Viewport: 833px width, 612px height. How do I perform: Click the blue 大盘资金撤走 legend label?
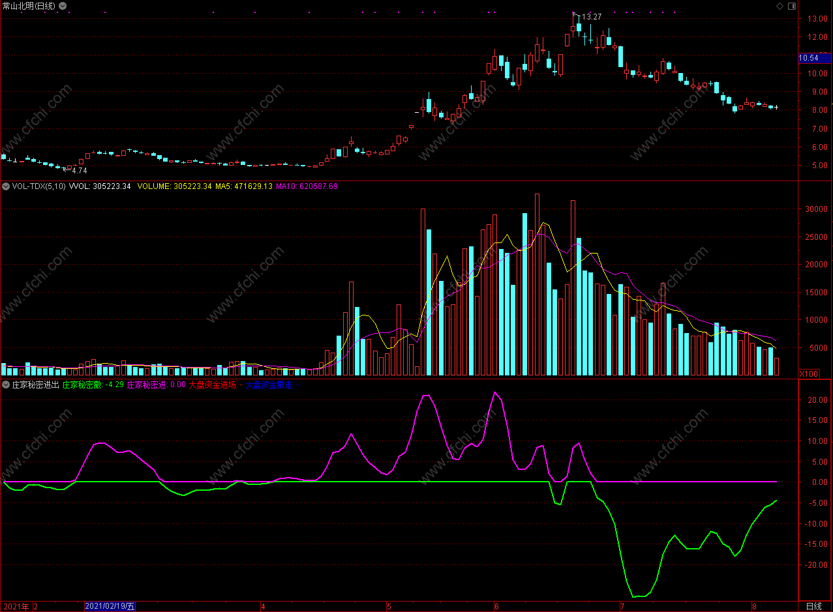pos(269,385)
